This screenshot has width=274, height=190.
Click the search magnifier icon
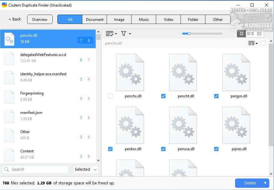[7, 169]
